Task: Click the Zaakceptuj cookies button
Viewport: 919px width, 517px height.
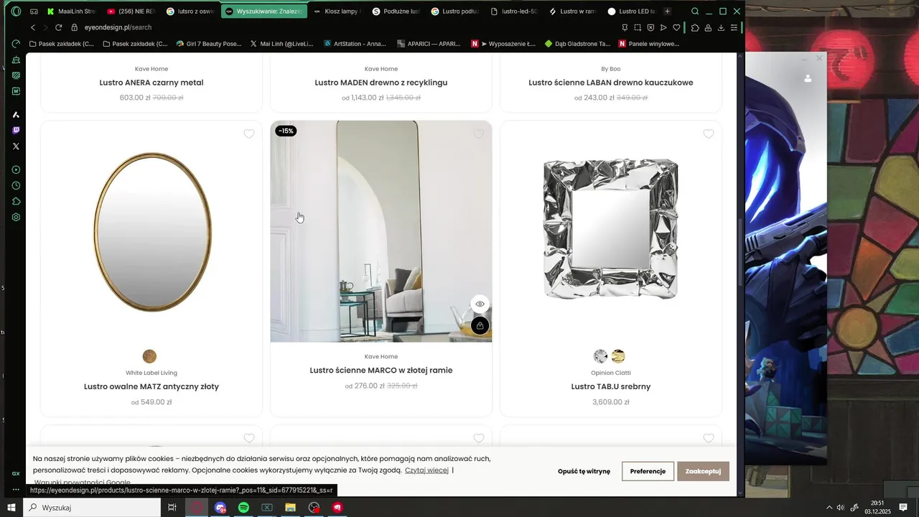Action: point(703,471)
